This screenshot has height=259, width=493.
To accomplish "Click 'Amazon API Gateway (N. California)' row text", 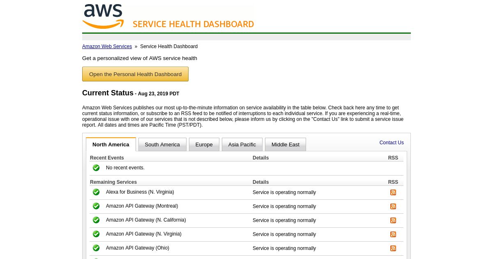I will pyautogui.click(x=146, y=220).
